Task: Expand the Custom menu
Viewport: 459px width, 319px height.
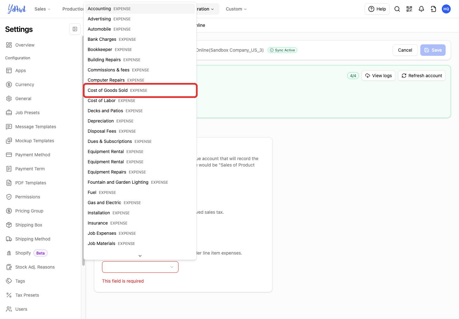Action: (x=236, y=9)
